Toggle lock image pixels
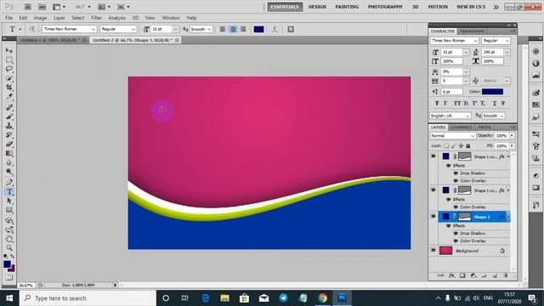This screenshot has width=544, height=306. (454, 145)
